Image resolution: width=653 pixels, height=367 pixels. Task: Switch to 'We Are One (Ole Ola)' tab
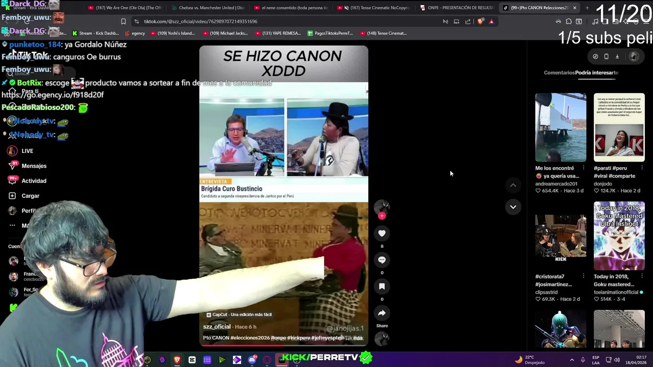click(x=124, y=8)
